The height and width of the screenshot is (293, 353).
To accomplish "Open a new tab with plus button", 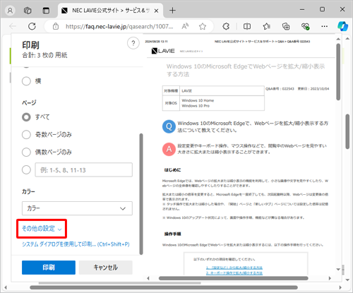I will coord(172,11).
